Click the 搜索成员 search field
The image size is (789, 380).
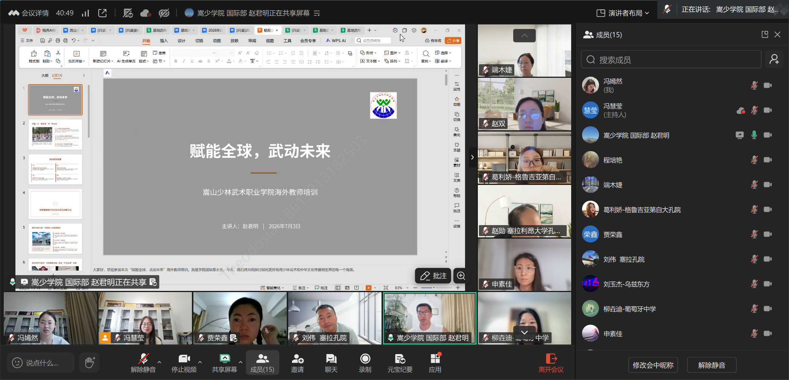tap(671, 59)
